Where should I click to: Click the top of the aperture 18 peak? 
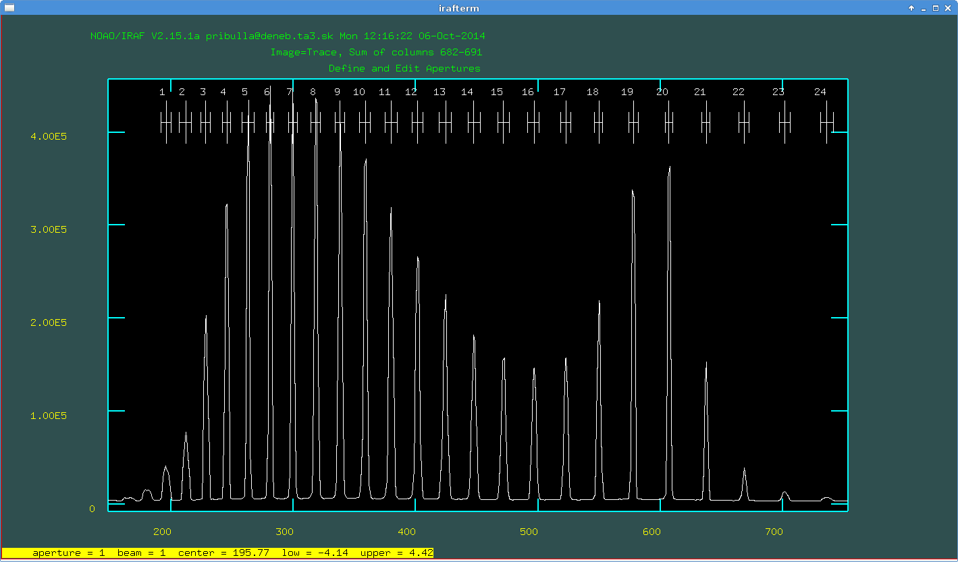coord(599,302)
